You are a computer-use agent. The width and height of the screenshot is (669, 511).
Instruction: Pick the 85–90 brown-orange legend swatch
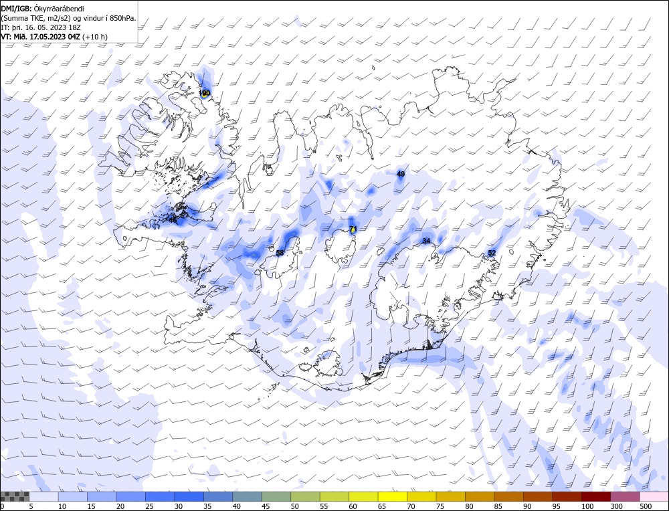coord(508,496)
